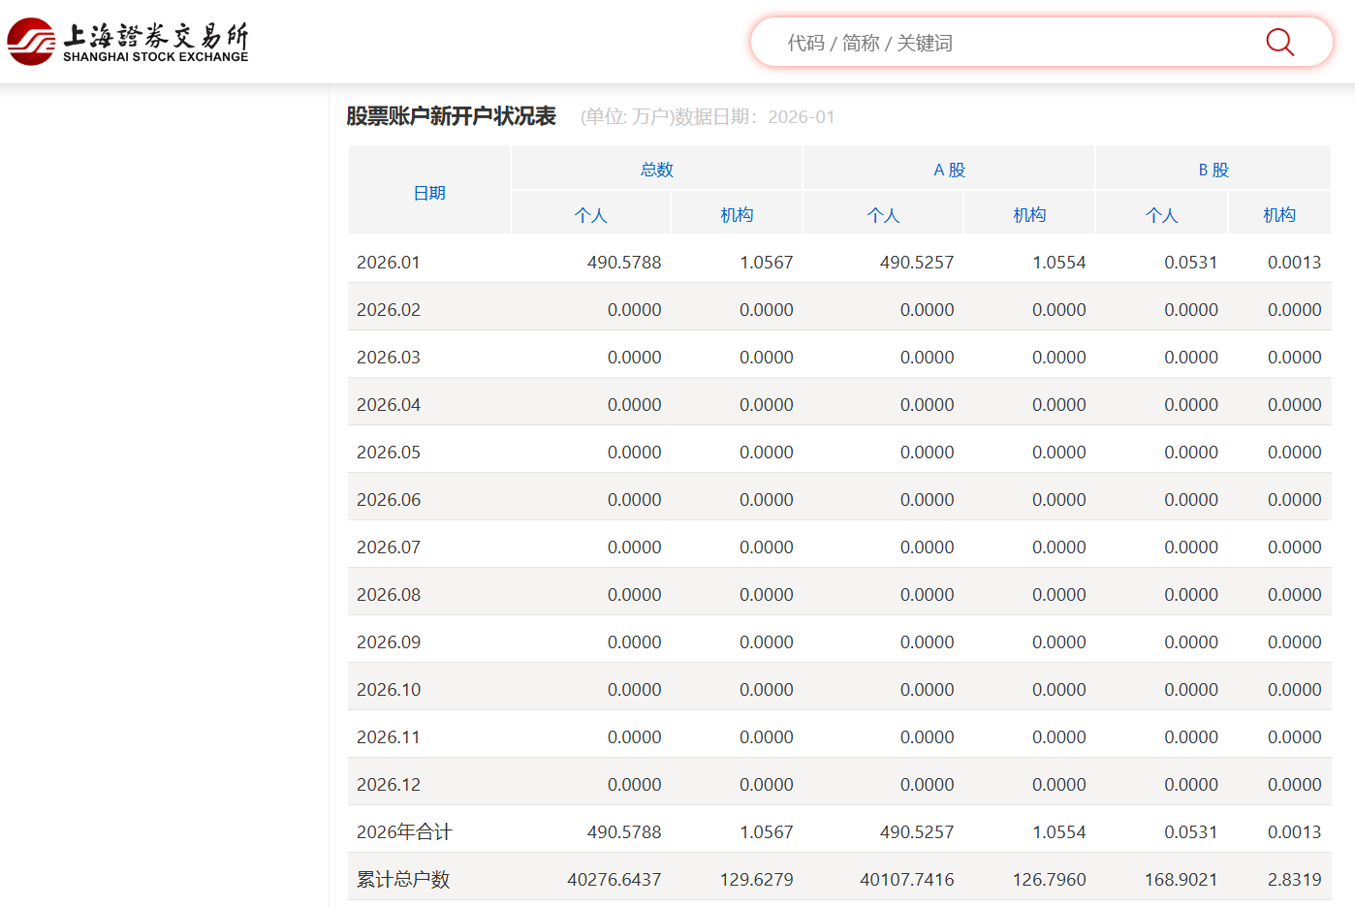Select the A 股 group header
Viewport: 1355px width, 907px height.
[x=949, y=170]
